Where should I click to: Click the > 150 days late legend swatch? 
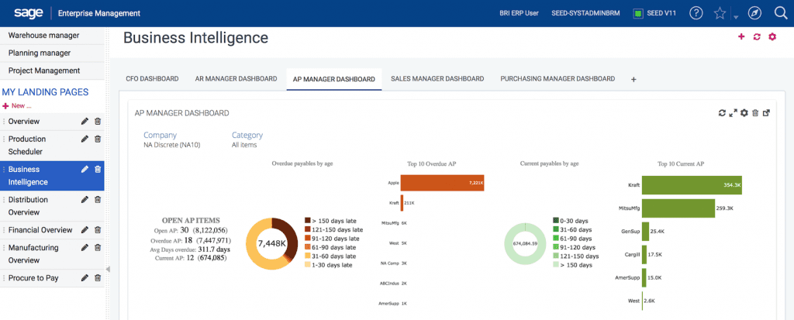(x=307, y=220)
